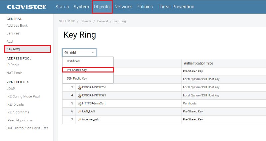Click the LAN_LAN key icon
This screenshot has width=266, height=141.
pyautogui.click(x=80, y=111)
